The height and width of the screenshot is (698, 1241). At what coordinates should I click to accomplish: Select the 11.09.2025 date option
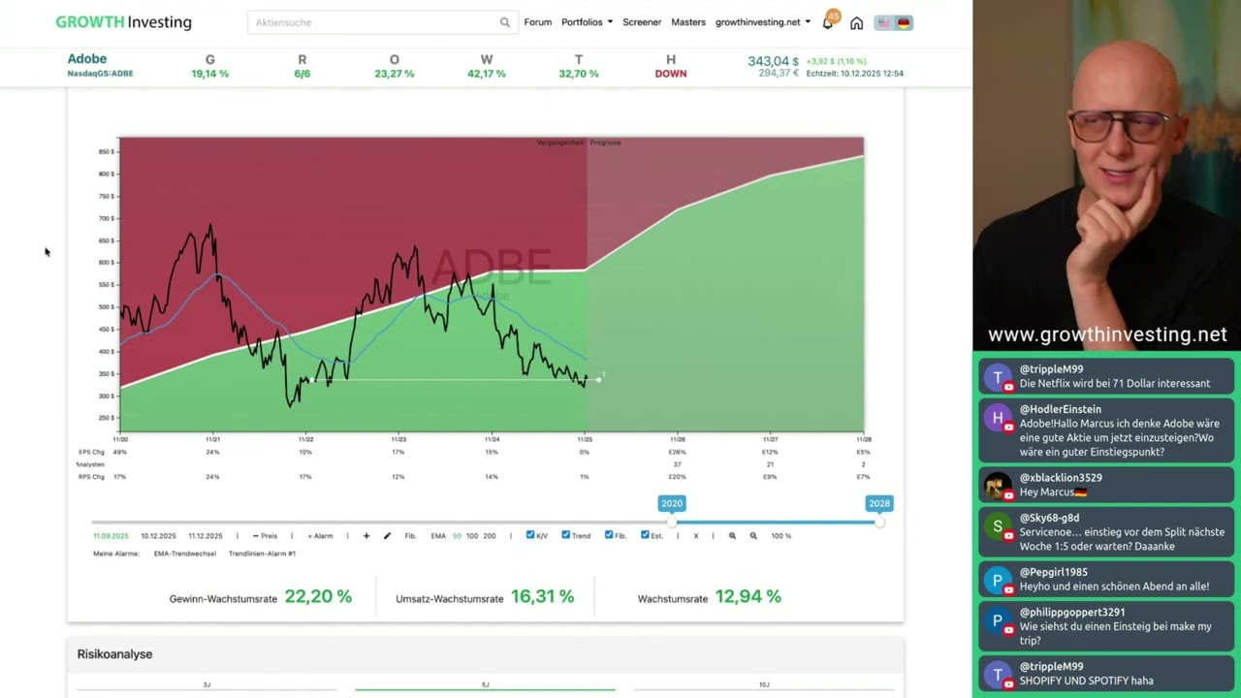tap(111, 536)
